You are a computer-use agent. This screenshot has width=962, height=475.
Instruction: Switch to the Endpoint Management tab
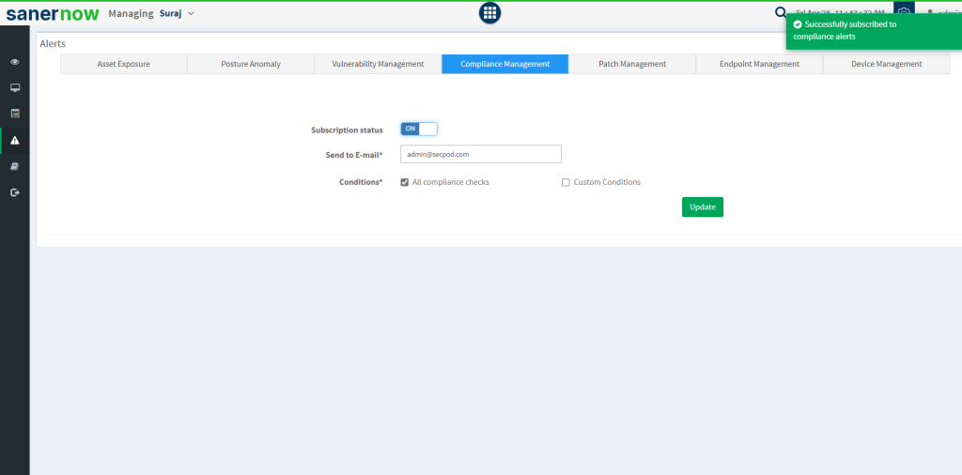click(x=759, y=64)
